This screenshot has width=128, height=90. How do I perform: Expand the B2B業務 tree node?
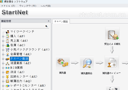[x=3, y=68]
